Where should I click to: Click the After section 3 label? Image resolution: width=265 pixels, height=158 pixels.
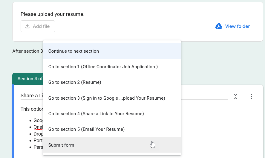[x=27, y=51]
